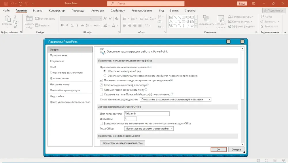Click the Format Painter brush icon

[16, 27]
